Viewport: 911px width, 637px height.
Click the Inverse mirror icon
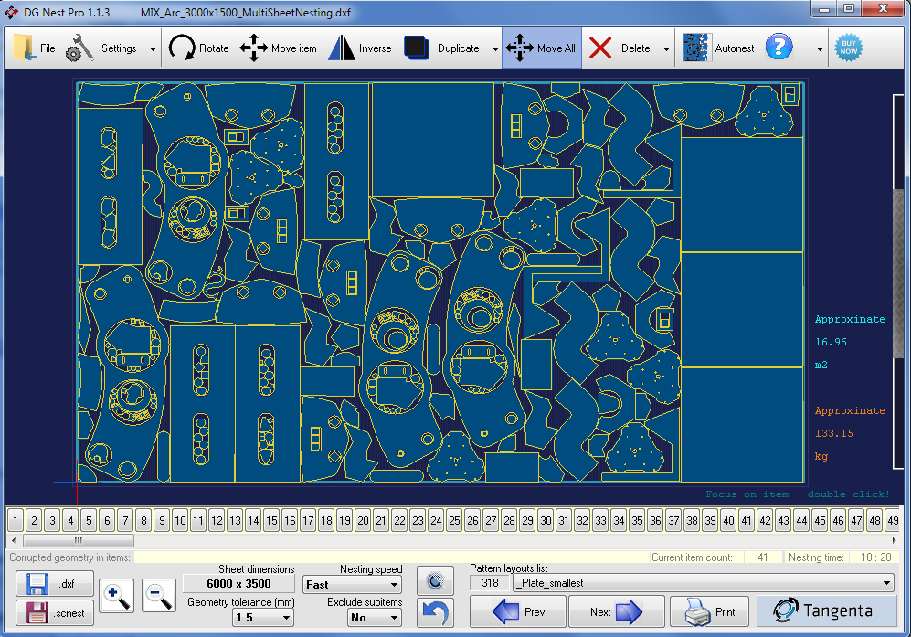[x=342, y=48]
